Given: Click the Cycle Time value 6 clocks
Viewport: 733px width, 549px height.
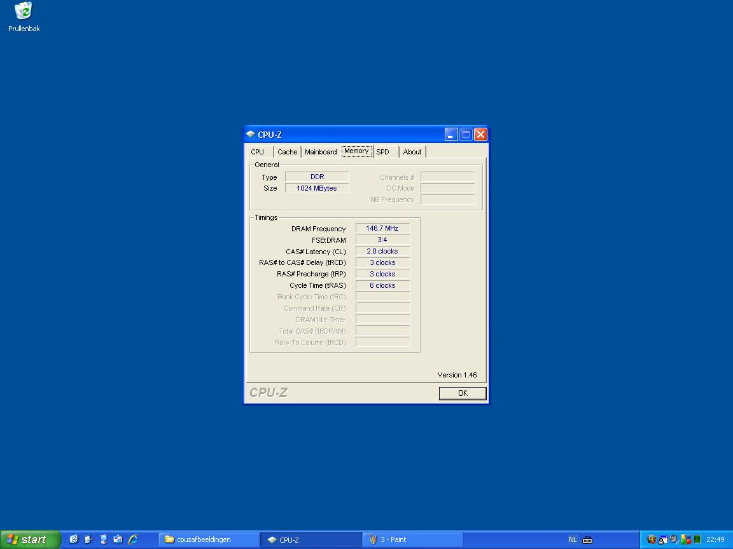Looking at the screenshot, I should [x=382, y=285].
